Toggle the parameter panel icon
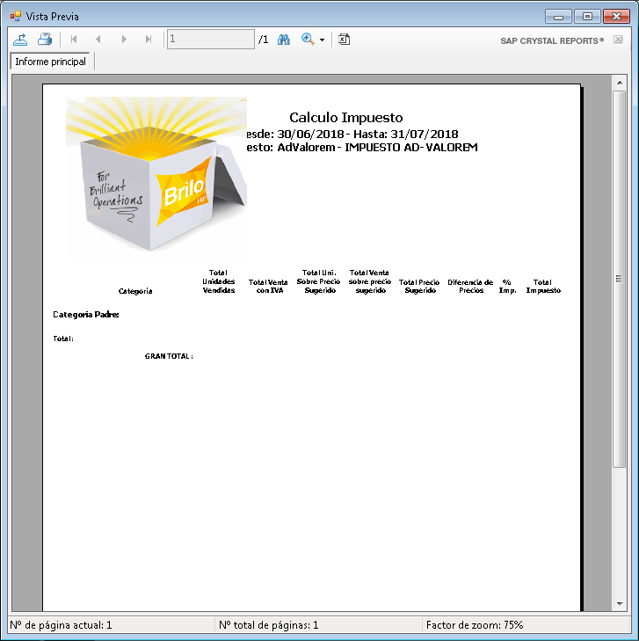 tap(345, 40)
